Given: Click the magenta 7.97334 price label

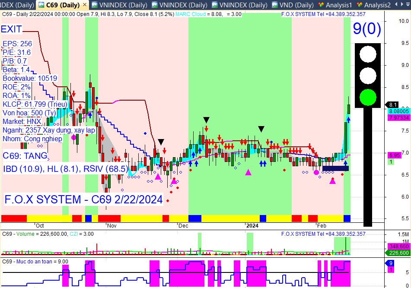Looking at the screenshot, I should click(399, 117).
